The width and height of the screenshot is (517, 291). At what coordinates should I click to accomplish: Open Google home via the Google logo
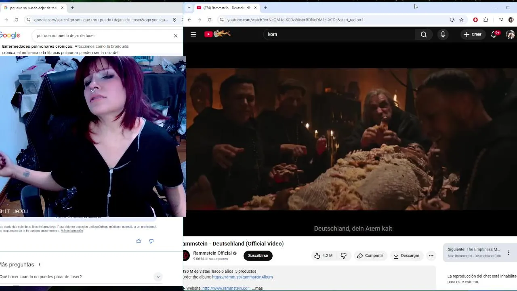tap(10, 36)
